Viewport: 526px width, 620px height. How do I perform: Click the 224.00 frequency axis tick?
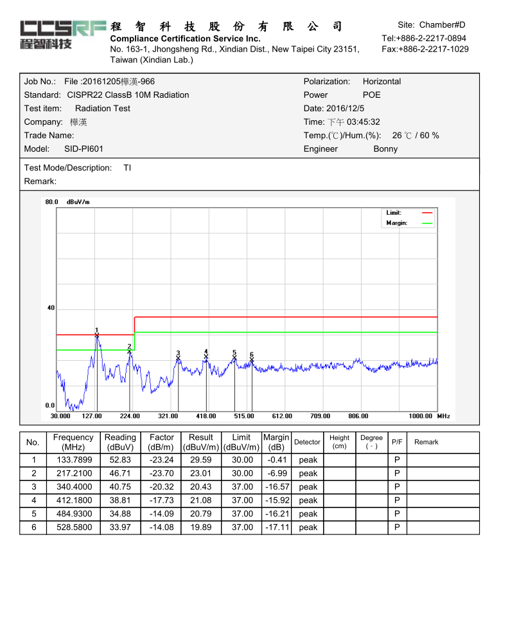[x=130, y=416]
